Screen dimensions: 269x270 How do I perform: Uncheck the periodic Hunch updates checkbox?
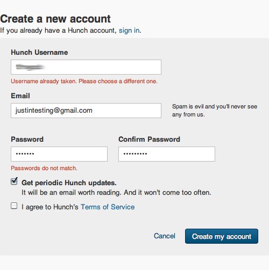click(x=14, y=181)
